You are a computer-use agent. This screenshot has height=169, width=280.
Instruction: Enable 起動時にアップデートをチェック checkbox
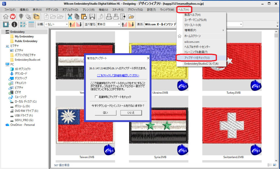pyautogui.click(x=96, y=97)
